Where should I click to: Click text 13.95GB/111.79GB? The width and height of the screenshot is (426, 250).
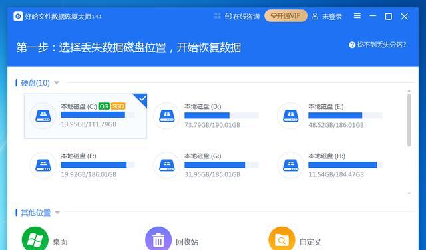pyautogui.click(x=89, y=124)
